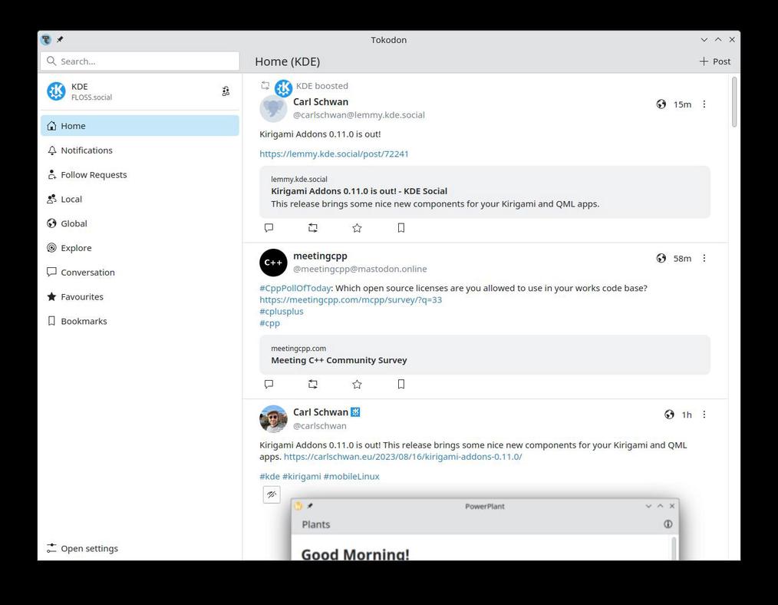Click the Post button

(x=714, y=61)
